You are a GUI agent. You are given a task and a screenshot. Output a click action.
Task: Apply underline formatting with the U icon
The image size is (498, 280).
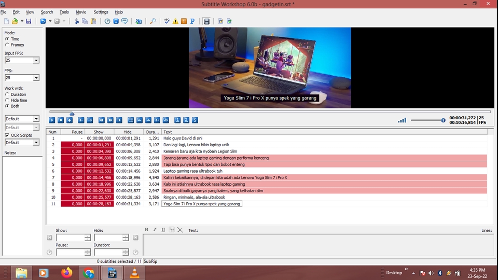[x=163, y=230]
